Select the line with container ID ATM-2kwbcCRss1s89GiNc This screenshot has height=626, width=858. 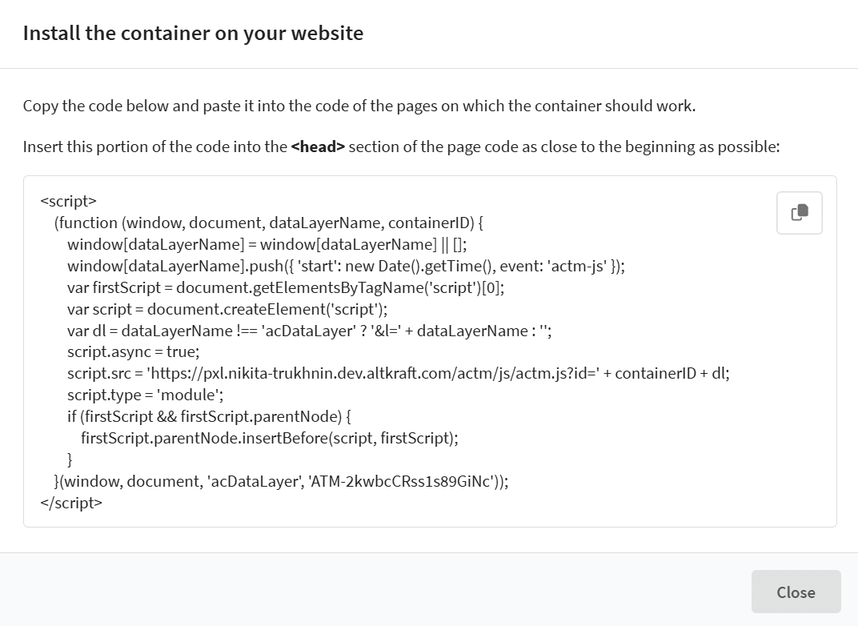[281, 481]
